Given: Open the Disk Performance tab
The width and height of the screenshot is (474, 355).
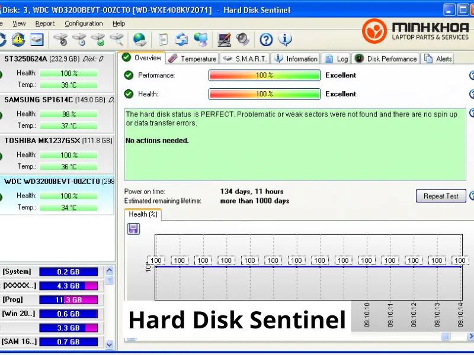Looking at the screenshot, I should tap(386, 59).
